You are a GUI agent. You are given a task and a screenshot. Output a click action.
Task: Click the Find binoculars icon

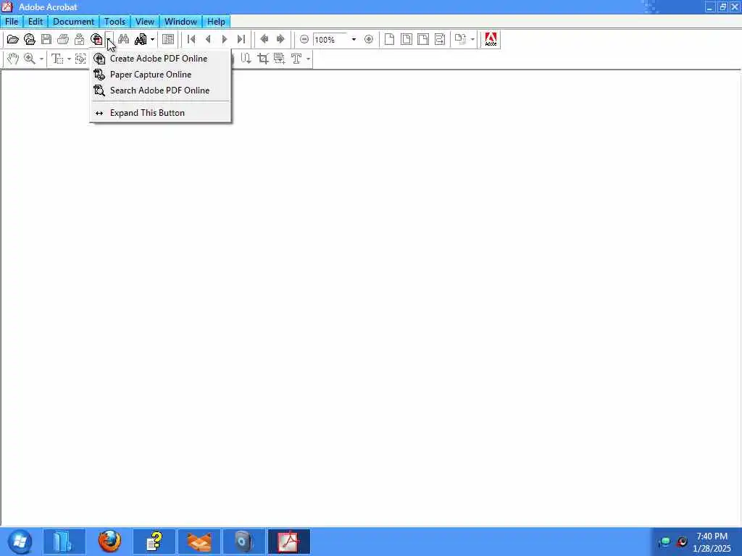(123, 40)
